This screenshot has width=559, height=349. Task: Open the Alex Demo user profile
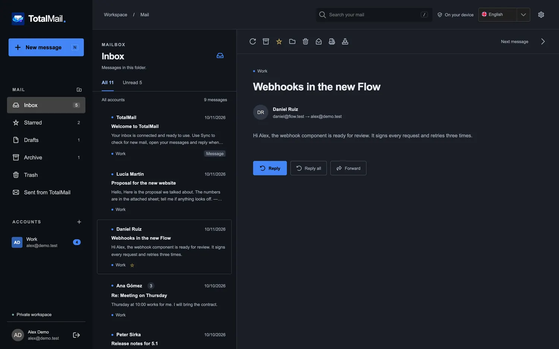pos(35,335)
